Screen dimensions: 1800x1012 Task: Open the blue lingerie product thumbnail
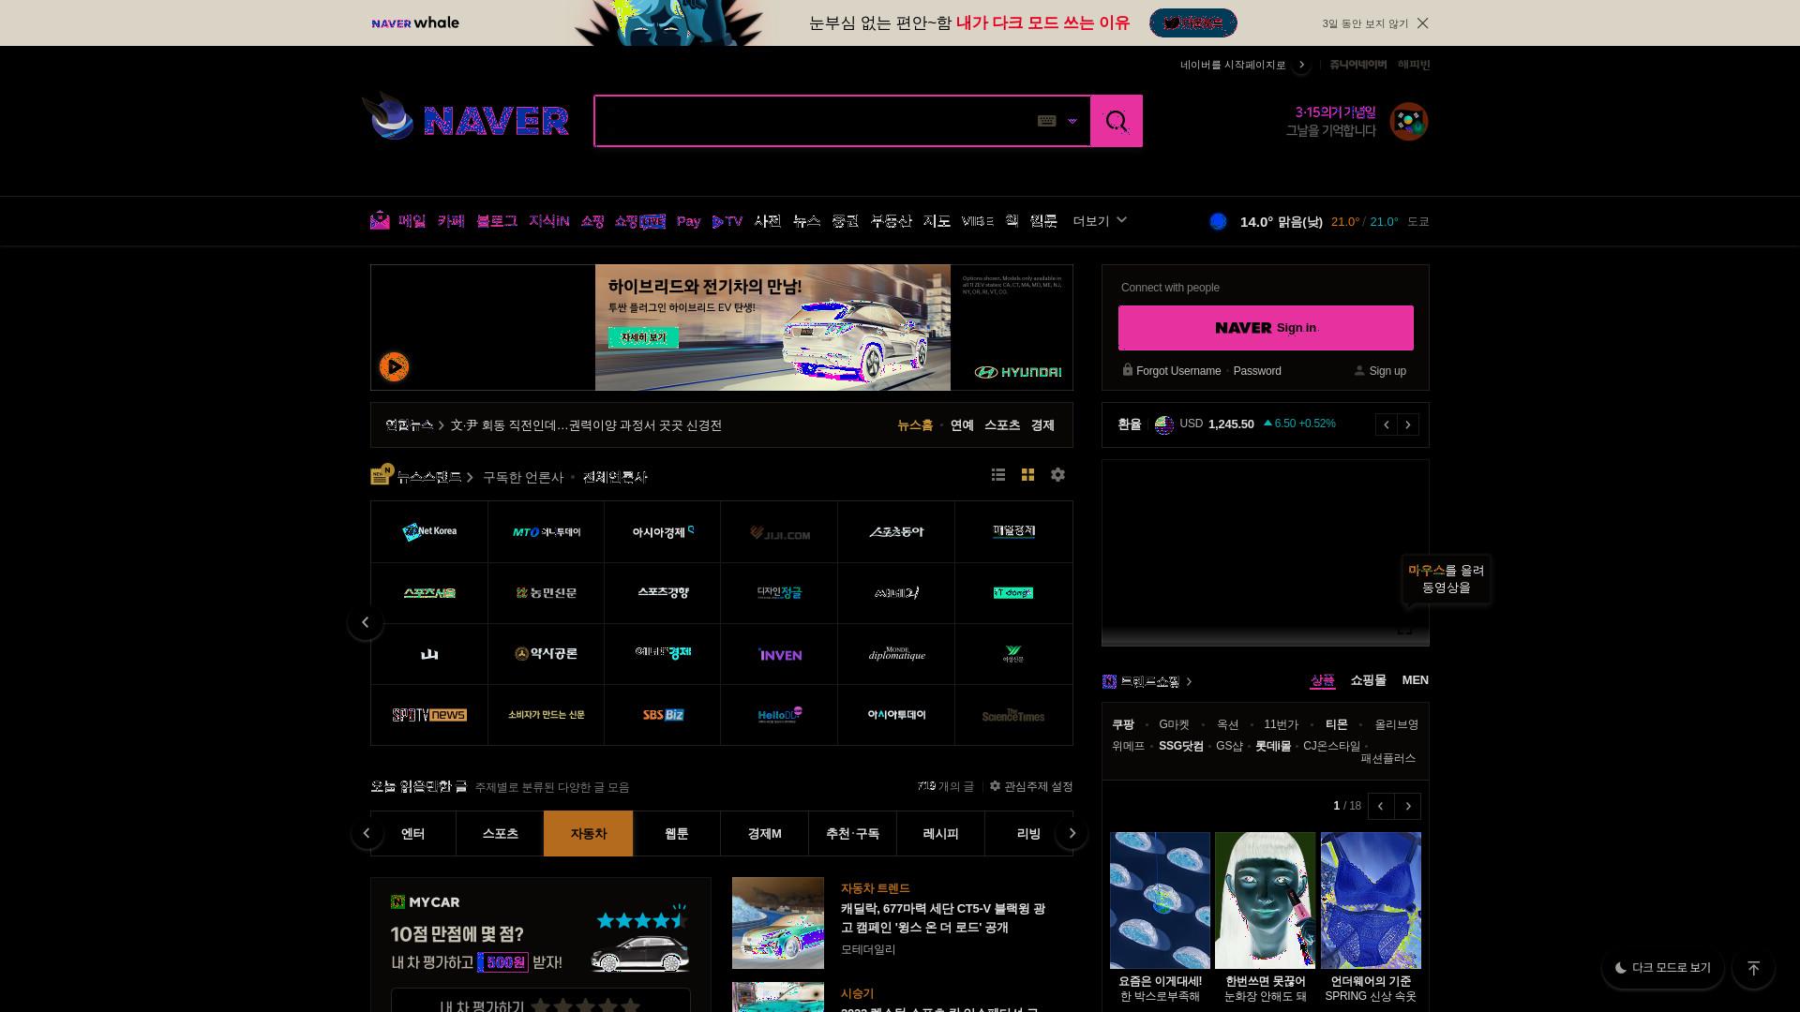tap(1371, 900)
